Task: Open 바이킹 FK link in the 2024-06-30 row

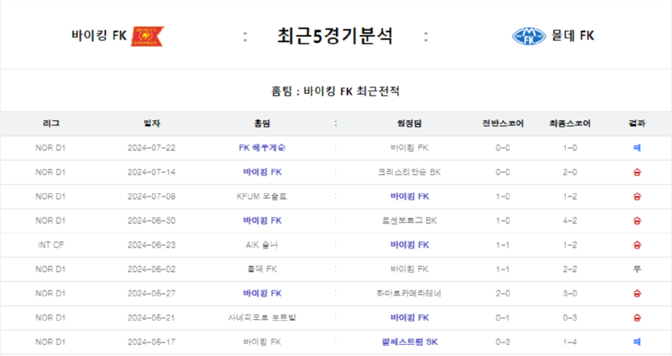Action: 262,221
